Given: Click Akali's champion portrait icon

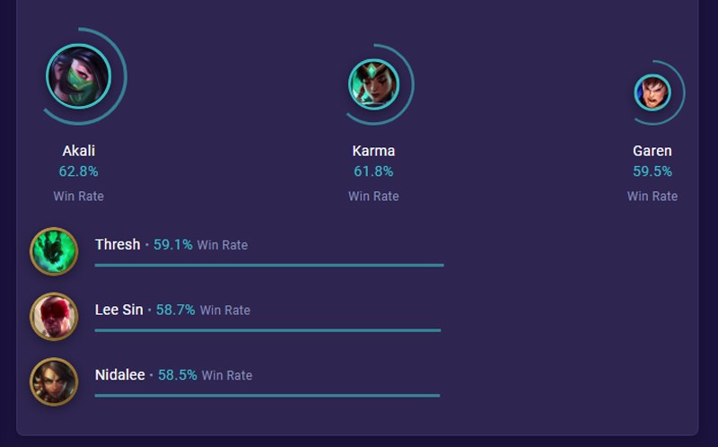Looking at the screenshot, I should tap(79, 76).
